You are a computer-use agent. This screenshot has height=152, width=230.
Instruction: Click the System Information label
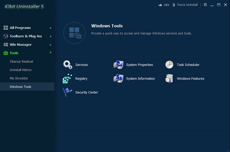pyautogui.click(x=141, y=78)
